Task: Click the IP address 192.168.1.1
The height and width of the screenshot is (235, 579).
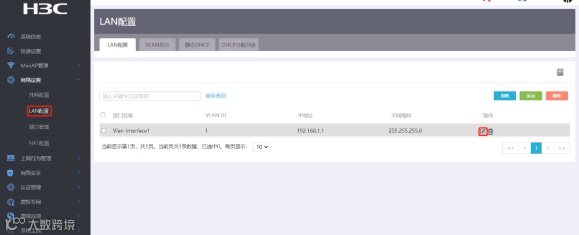Action: [x=310, y=131]
